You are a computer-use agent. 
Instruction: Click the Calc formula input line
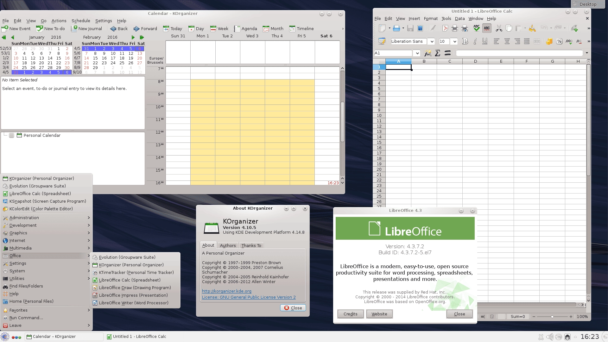519,53
